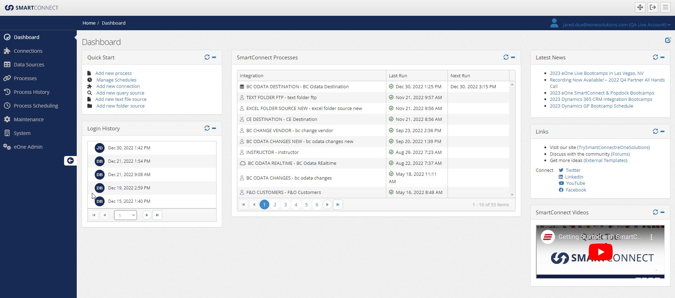Open the Facebook link
This screenshot has height=298, width=675.
[576, 190]
